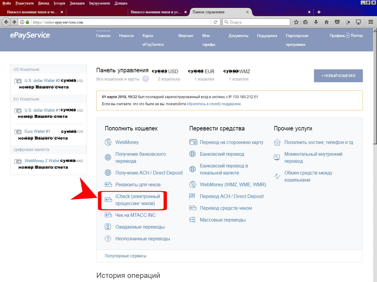The image size is (377, 282).
Task: Open iCheck (электронный процессинг чеков) link
Action: 138,200
